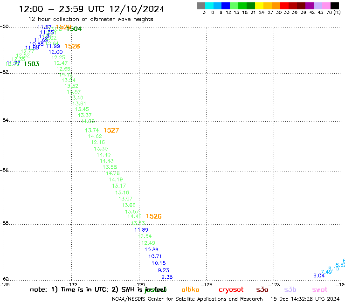The image size is (345, 303).
Task: Click wave height value 13.61
Action: click(x=79, y=103)
